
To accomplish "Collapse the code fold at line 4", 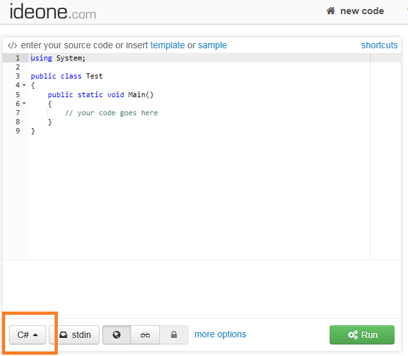I will click(x=24, y=85).
